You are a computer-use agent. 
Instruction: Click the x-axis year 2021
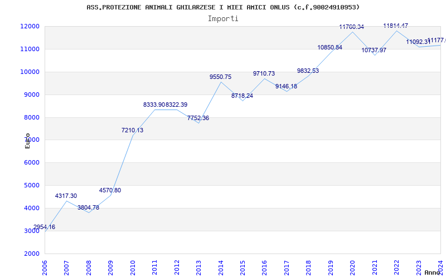pyautogui.click(x=375, y=267)
